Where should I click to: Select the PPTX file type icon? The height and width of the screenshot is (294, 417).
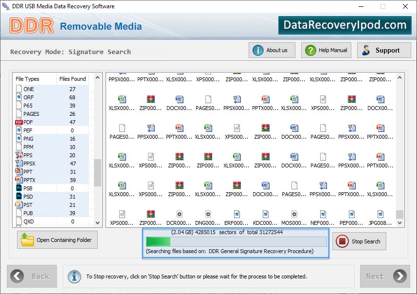point(19,180)
